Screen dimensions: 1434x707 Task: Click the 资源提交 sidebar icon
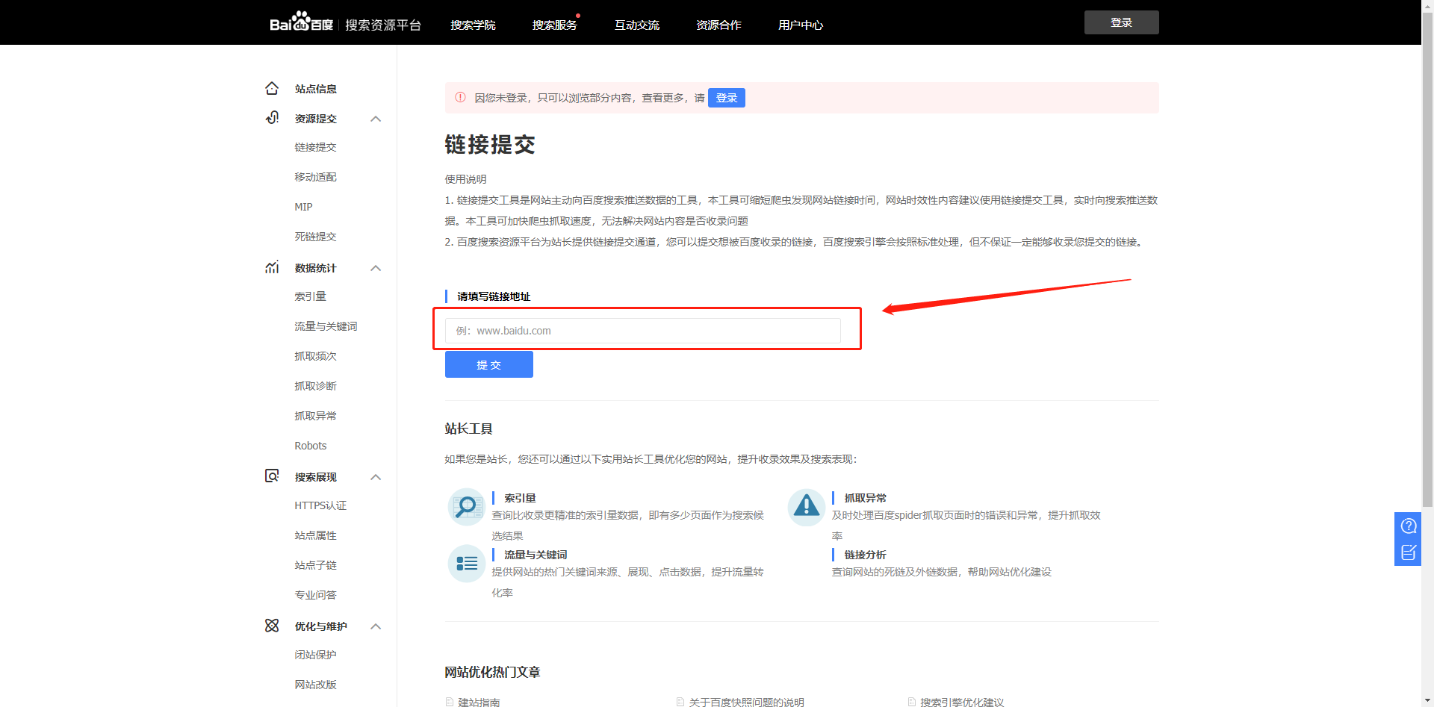point(272,118)
